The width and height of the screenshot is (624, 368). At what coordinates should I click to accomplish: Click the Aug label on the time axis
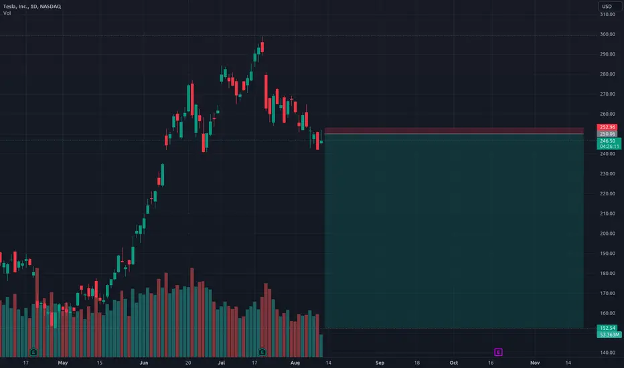coord(295,363)
